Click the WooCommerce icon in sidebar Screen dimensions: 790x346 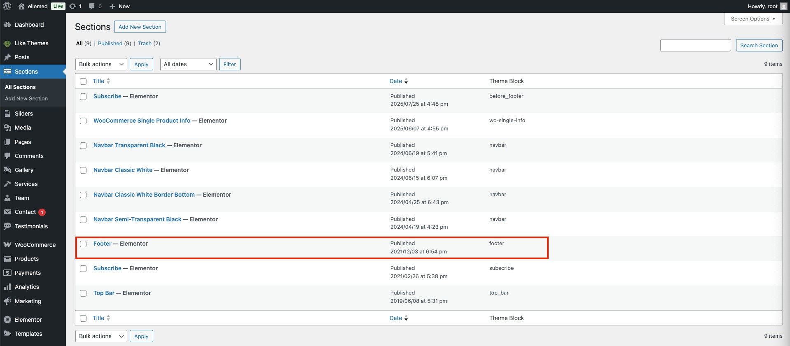[x=7, y=245]
